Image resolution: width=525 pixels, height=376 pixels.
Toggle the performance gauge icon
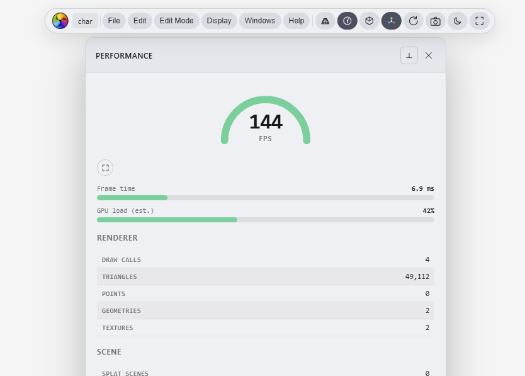click(x=347, y=21)
